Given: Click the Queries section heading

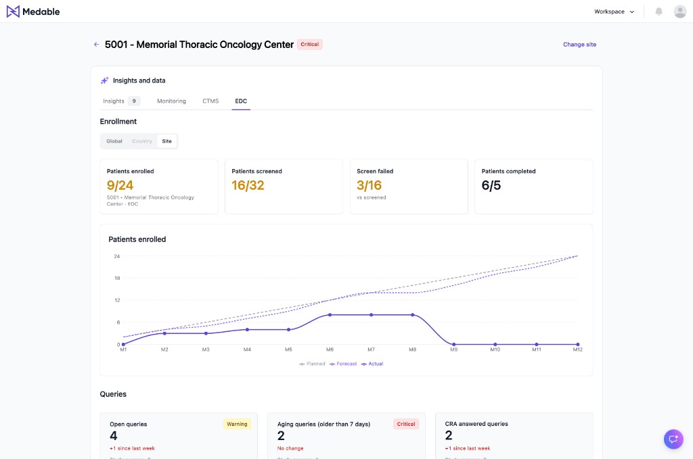Looking at the screenshot, I should pyautogui.click(x=113, y=394).
